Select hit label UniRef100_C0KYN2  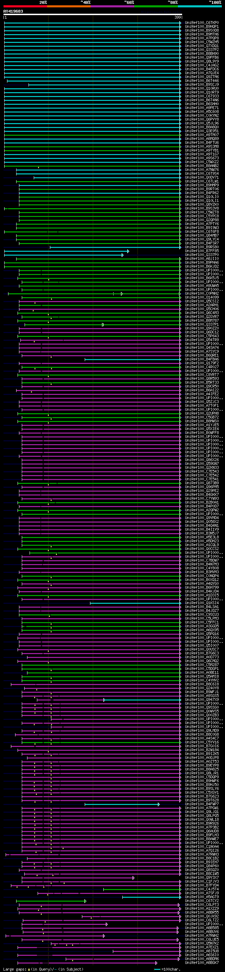tap(201, 115)
